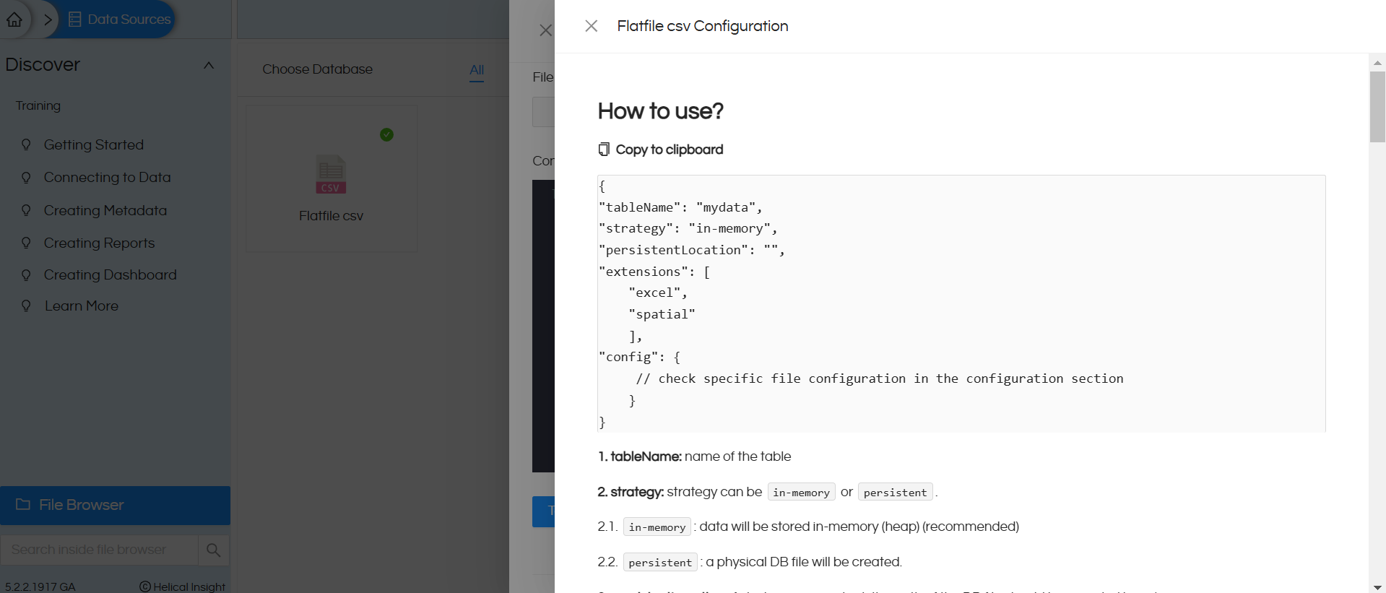Click the folder icon in File Browser
This screenshot has width=1386, height=593.
coord(23,504)
